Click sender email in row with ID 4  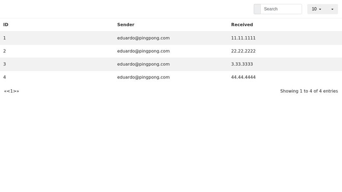point(143,78)
